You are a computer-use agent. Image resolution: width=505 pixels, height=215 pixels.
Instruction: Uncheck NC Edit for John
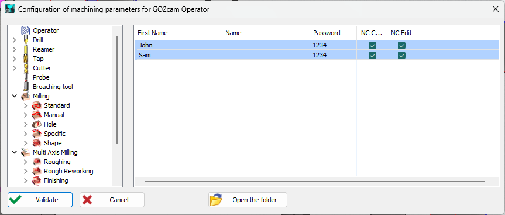pos(401,46)
